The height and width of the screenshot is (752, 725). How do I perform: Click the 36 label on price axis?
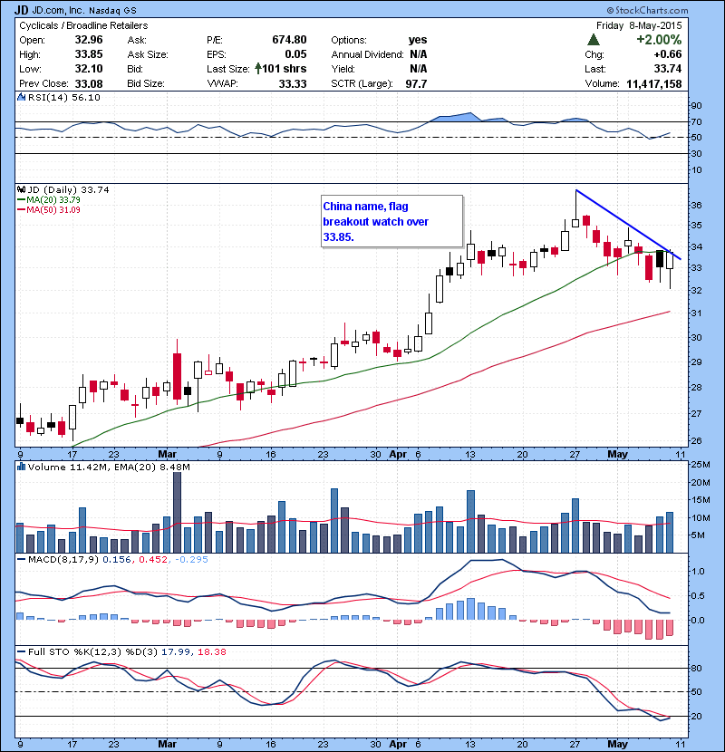(x=696, y=206)
